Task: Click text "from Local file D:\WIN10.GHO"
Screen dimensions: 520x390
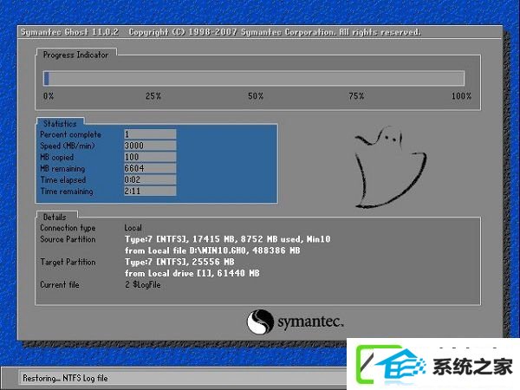Action: click(185, 250)
